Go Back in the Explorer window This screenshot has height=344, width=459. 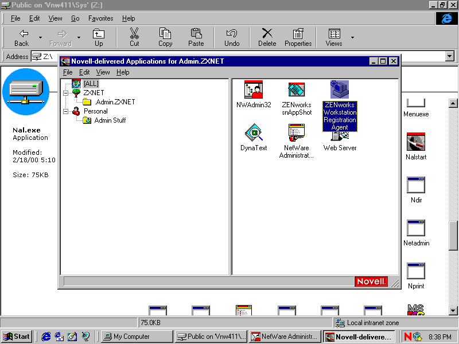click(22, 37)
